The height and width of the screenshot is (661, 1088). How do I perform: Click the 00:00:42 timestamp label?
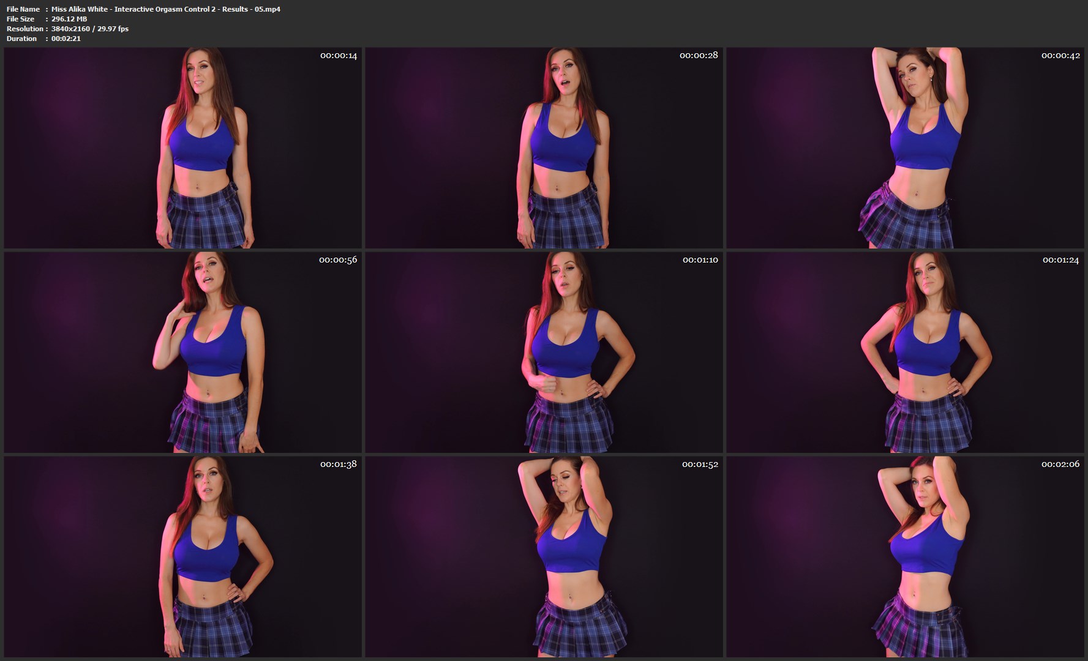pos(1060,56)
